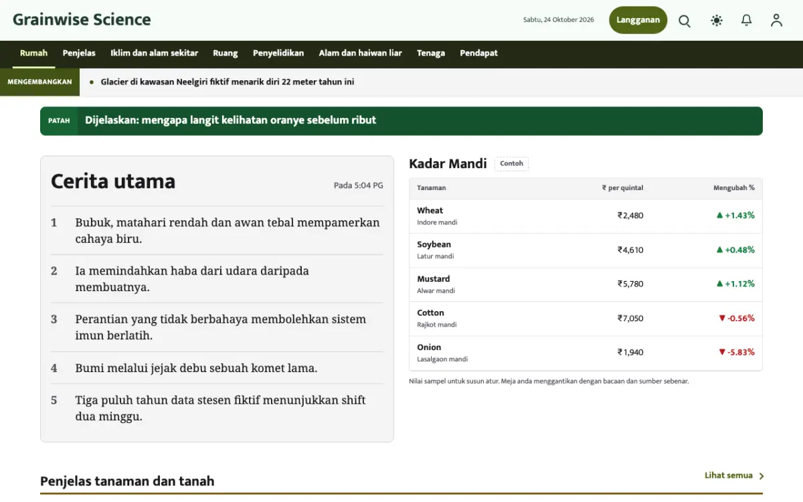
Task: Click the '₹ per quintal' column header
Action: 623,188
